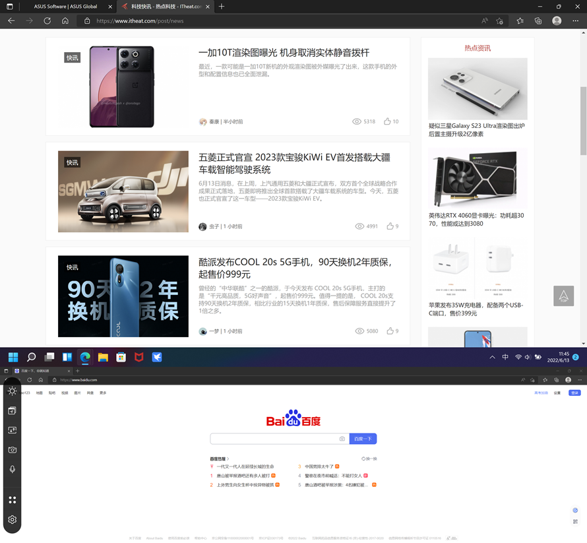The height and width of the screenshot is (543, 587).
Task: Click Baidu search-by-image camera icon
Action: point(342,439)
